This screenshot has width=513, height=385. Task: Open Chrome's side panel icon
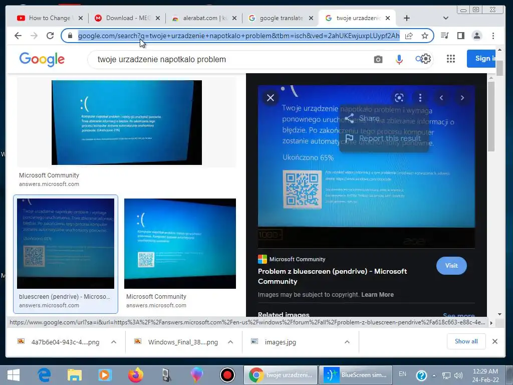point(461,36)
